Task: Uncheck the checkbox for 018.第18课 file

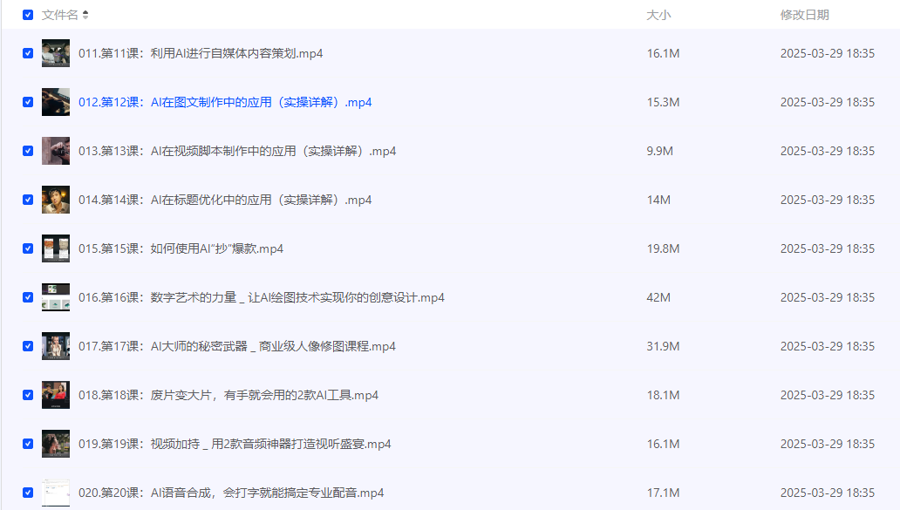Action: (28, 395)
